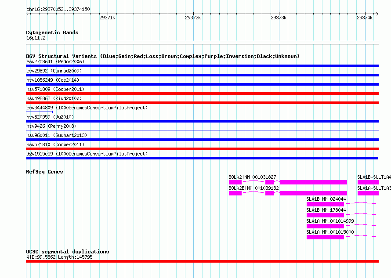391x278 pixels.
Task: Click the right arrowhead of the ruler
Action: 377,14
